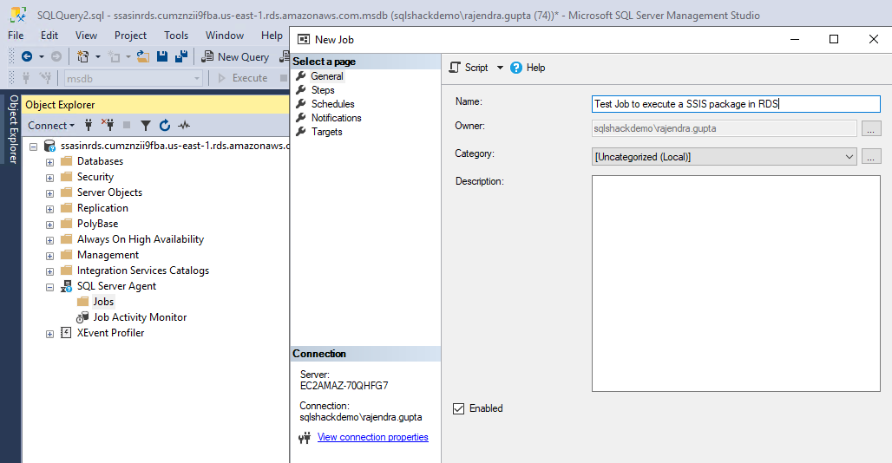The width and height of the screenshot is (892, 463).
Task: Click View connection properties link
Action: coord(372,437)
